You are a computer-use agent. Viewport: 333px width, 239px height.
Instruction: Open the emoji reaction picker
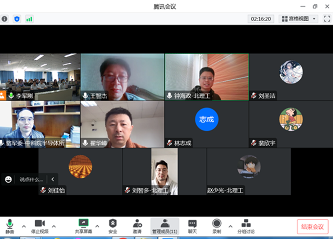pyautogui.click(x=8, y=179)
